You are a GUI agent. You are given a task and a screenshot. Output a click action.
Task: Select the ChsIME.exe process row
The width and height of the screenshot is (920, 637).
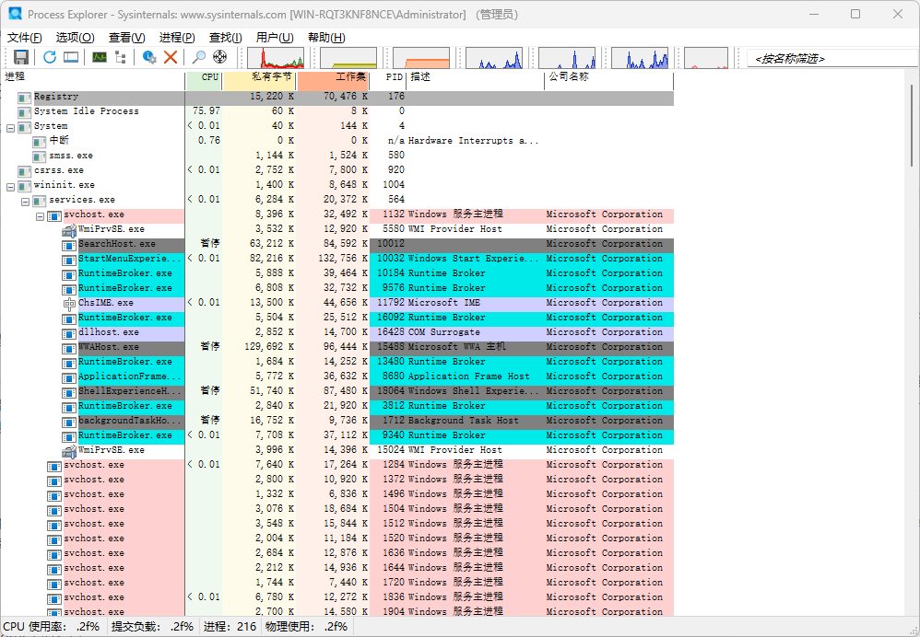[105, 303]
